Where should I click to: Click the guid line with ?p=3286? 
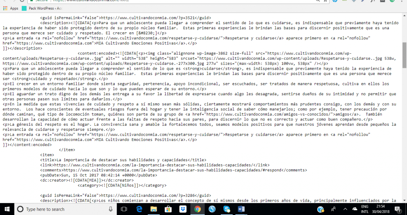click(125, 195)
